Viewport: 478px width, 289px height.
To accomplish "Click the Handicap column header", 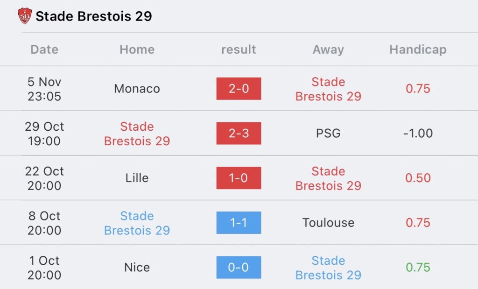I will click(418, 49).
